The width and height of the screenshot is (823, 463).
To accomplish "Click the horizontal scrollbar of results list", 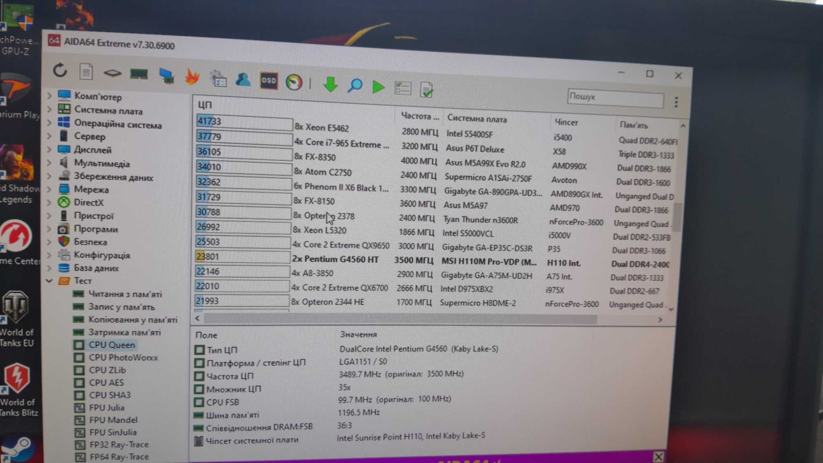I will pyautogui.click(x=400, y=319).
